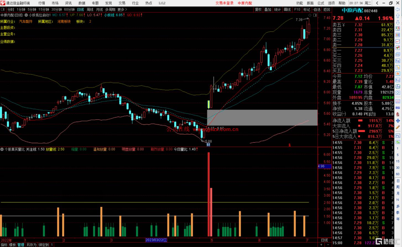The image size is (402, 247).
Task: Click the down arrow icon in right sidebar
Action: pos(398,22)
